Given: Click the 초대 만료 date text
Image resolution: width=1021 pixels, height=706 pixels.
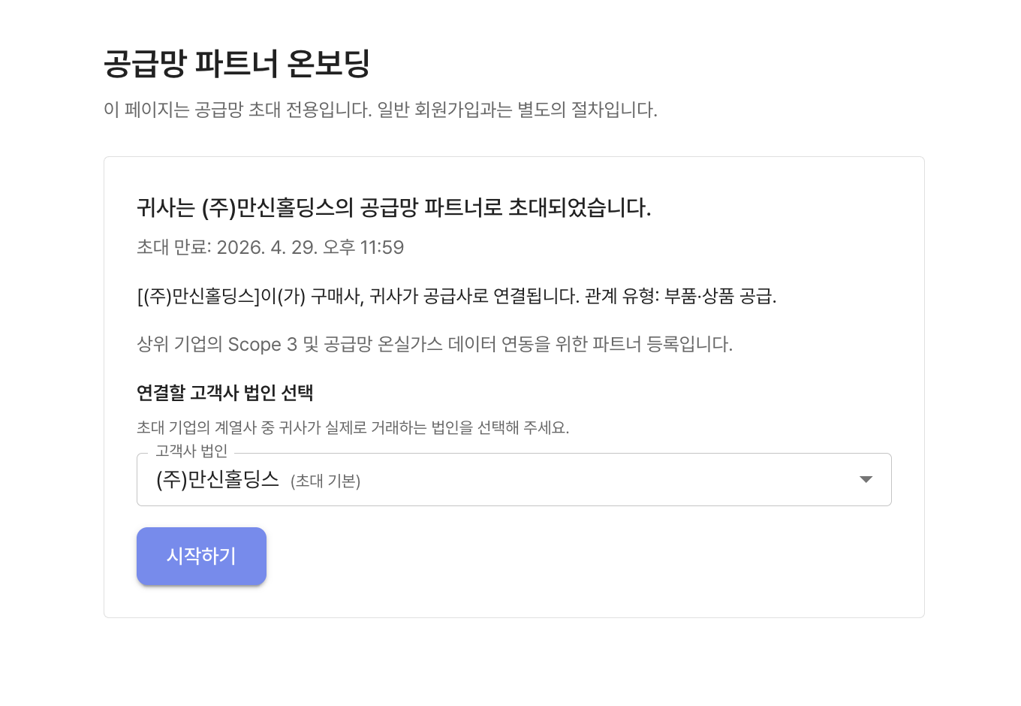Looking at the screenshot, I should click(270, 248).
